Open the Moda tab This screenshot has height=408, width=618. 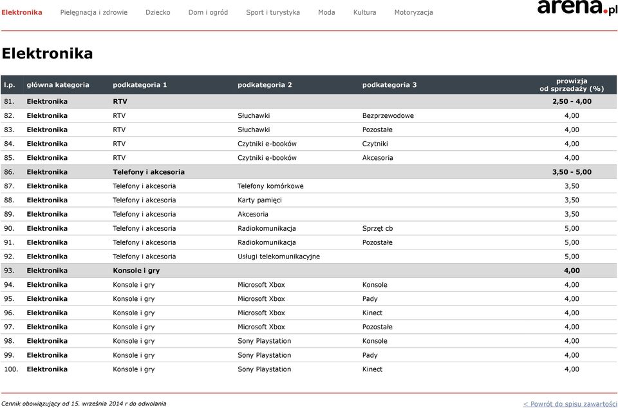pos(326,12)
